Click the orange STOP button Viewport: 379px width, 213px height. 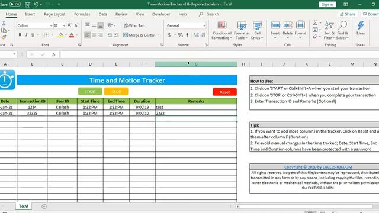[116, 92]
